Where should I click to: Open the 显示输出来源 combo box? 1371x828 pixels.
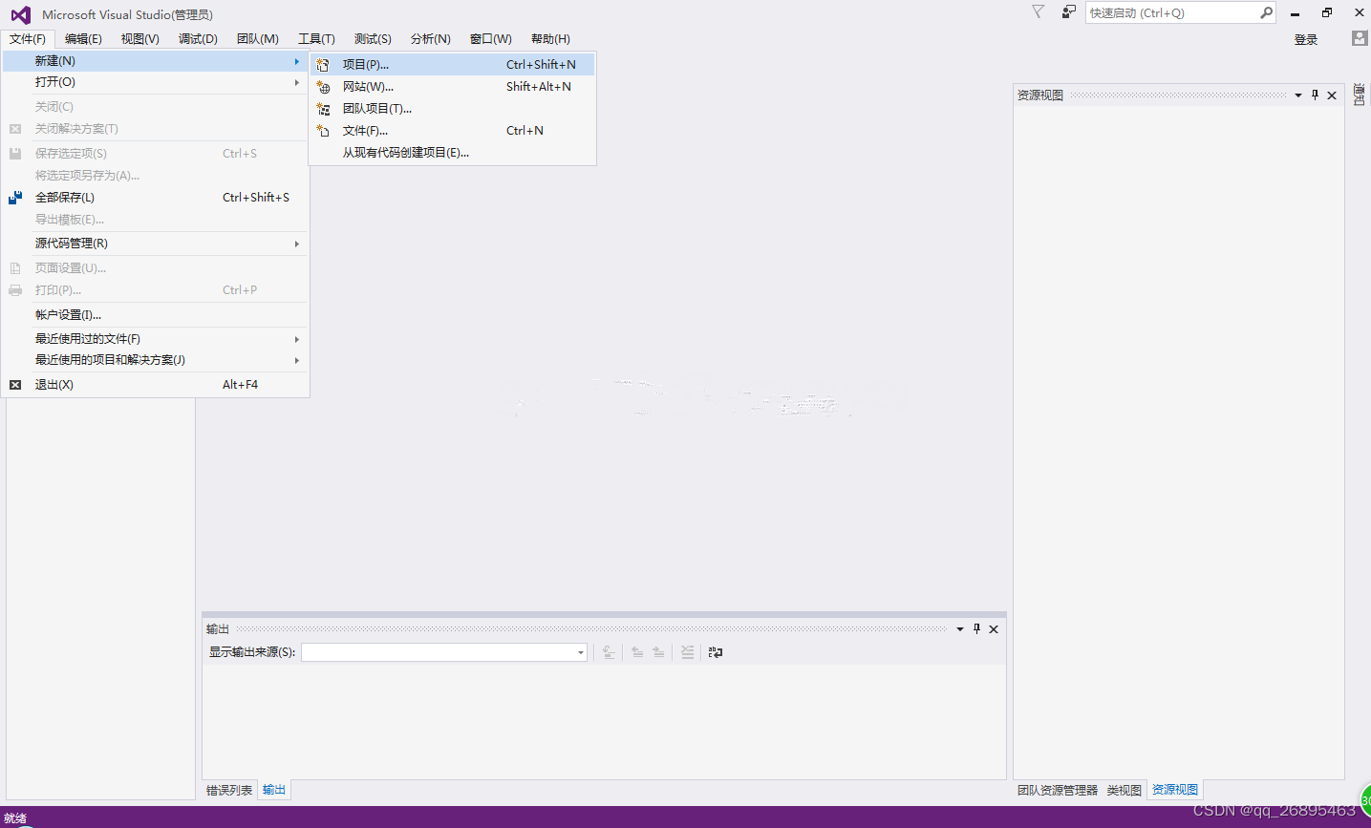[x=444, y=652]
